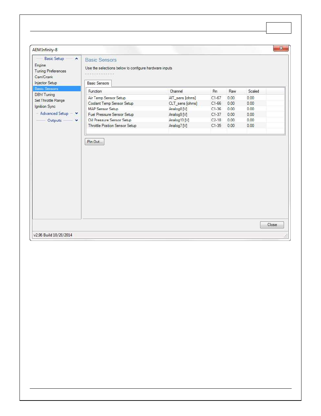Click the Pin Out button
The image size is (321, 416).
(95, 142)
